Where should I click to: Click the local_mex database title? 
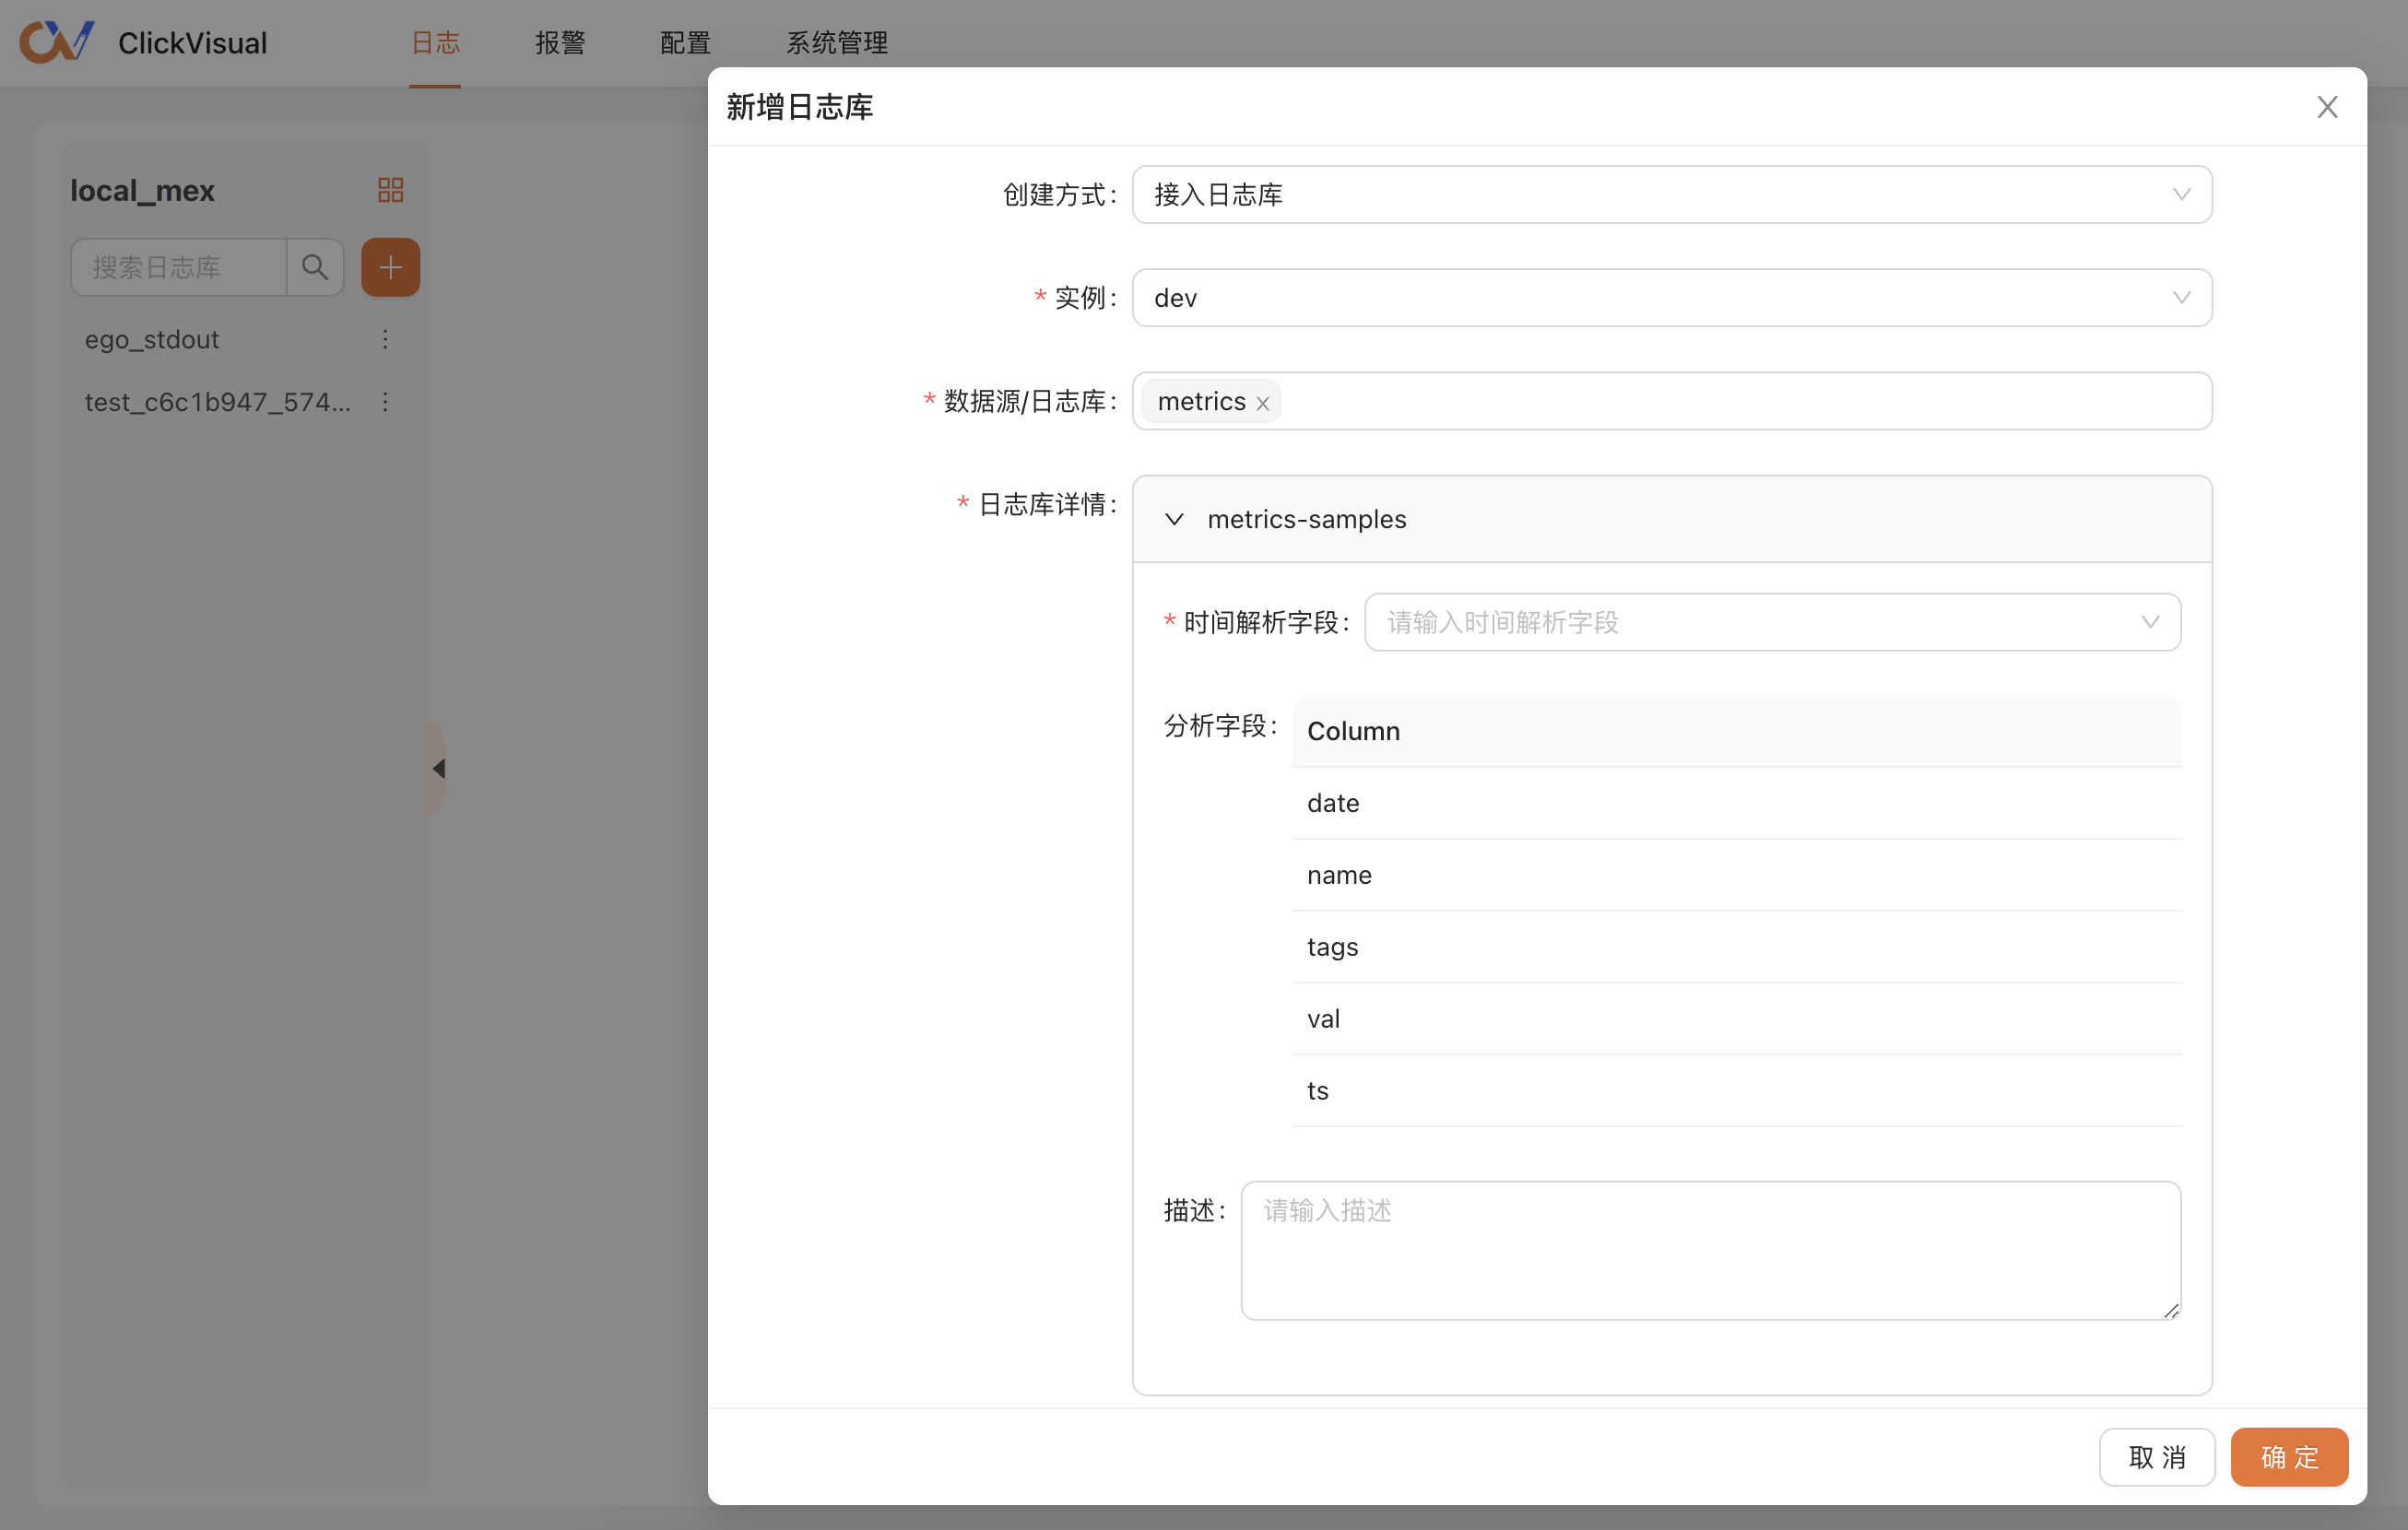click(x=142, y=190)
